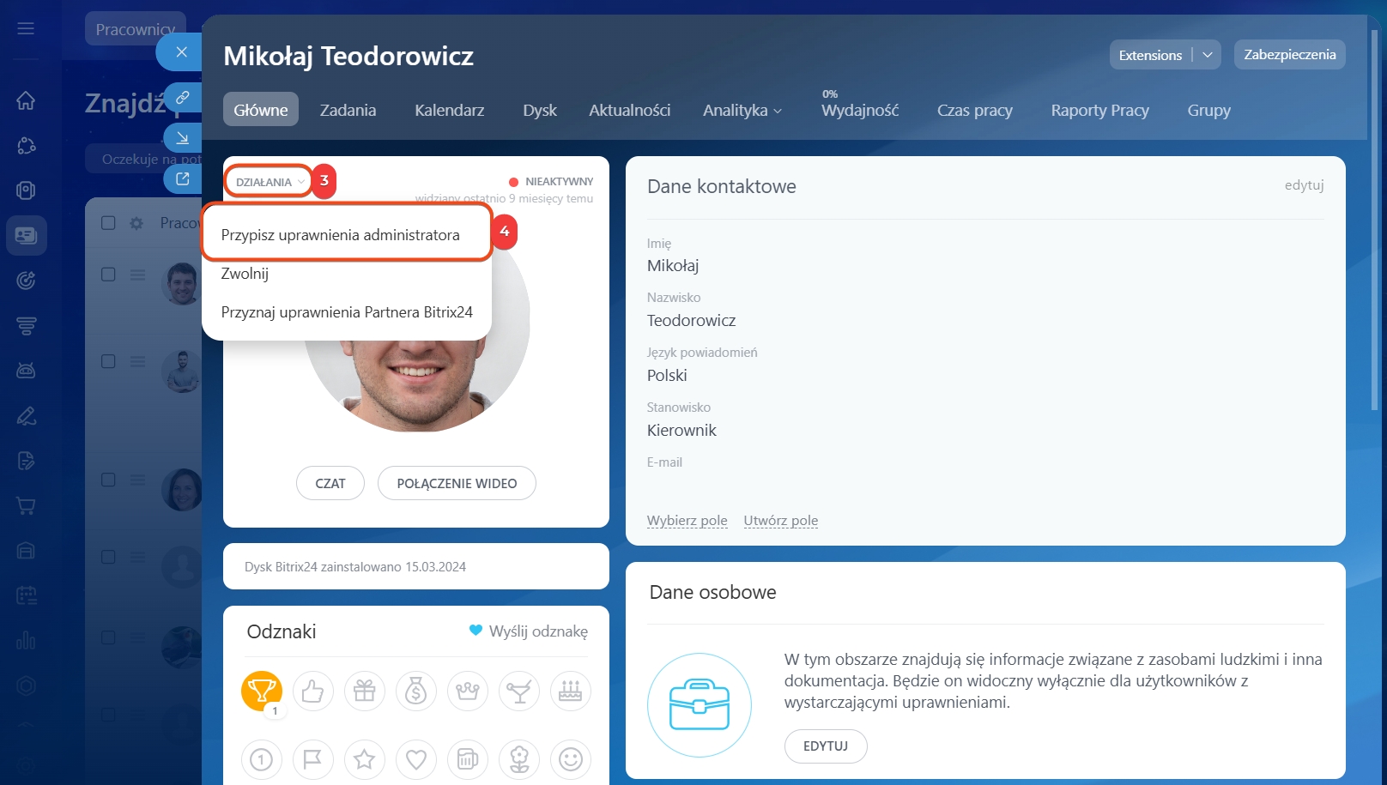Screen dimensions: 1387x785
Task: Open profile in new window icon
Action: coord(182,178)
